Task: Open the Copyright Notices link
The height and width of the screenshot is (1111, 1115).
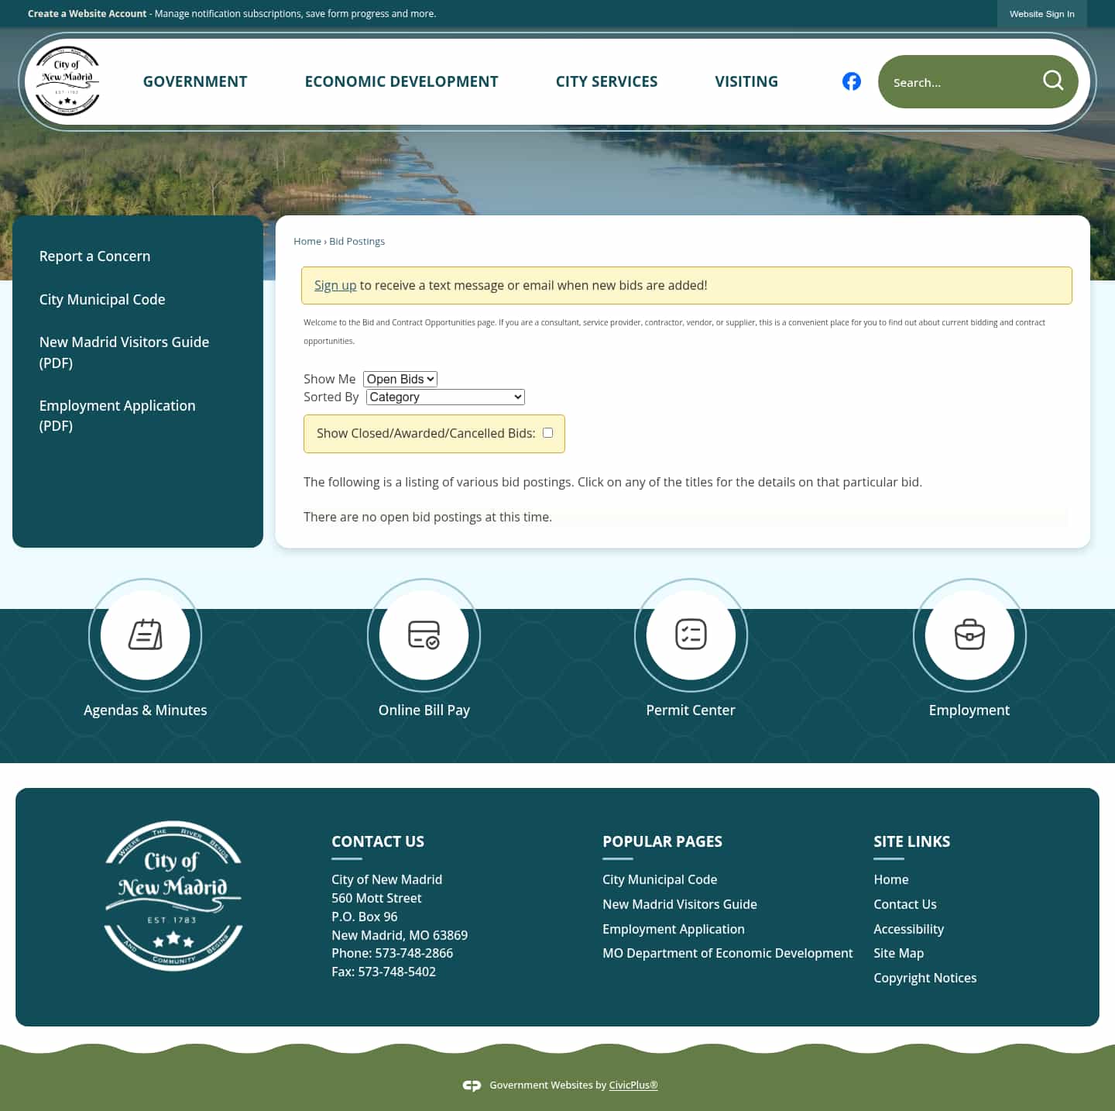Action: (x=925, y=979)
